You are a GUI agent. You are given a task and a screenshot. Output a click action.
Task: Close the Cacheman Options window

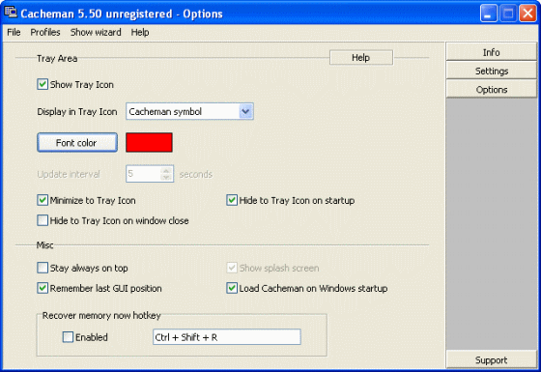(x=527, y=14)
